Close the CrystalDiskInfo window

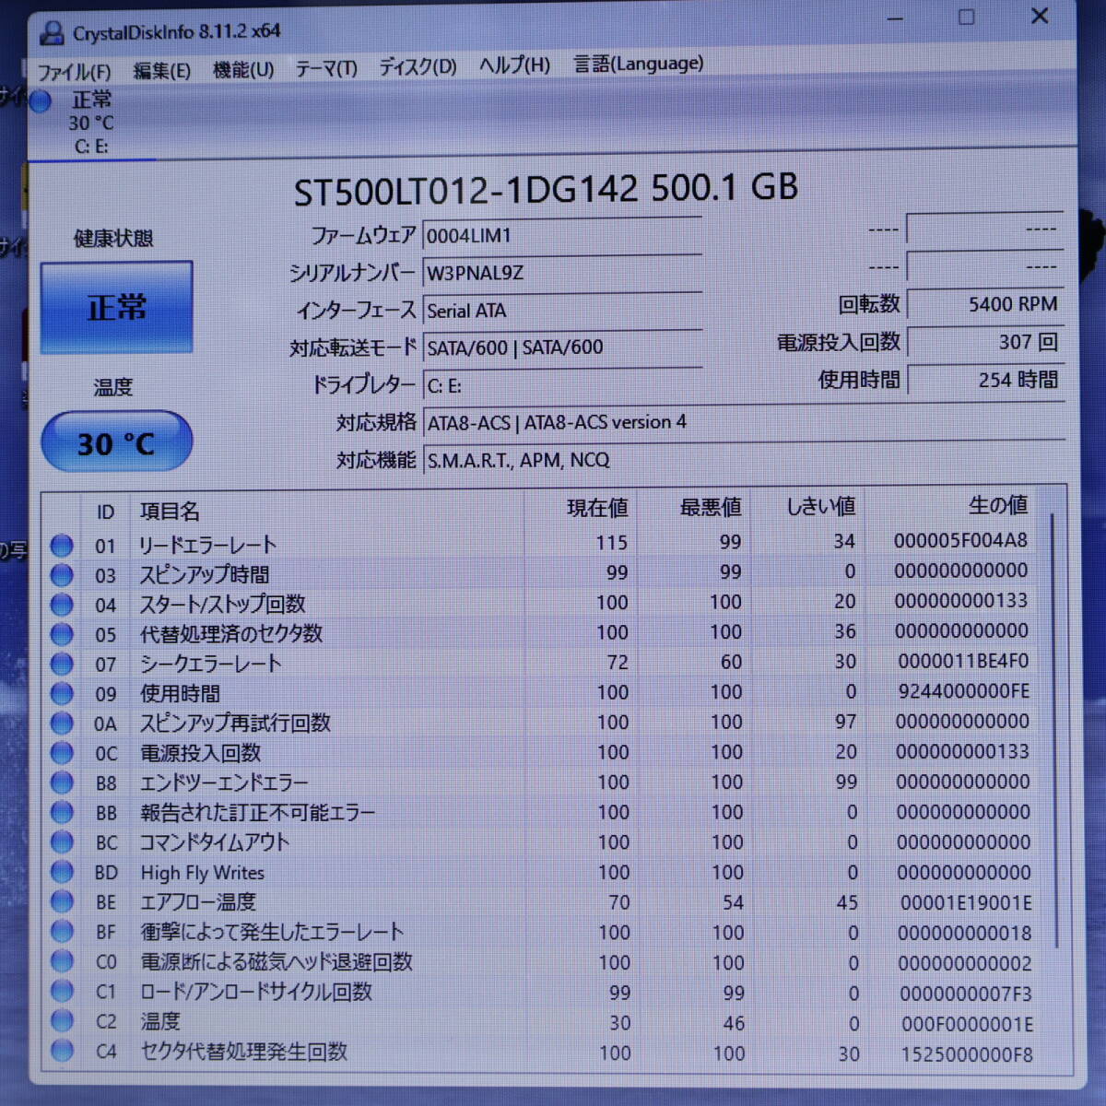pyautogui.click(x=1040, y=16)
